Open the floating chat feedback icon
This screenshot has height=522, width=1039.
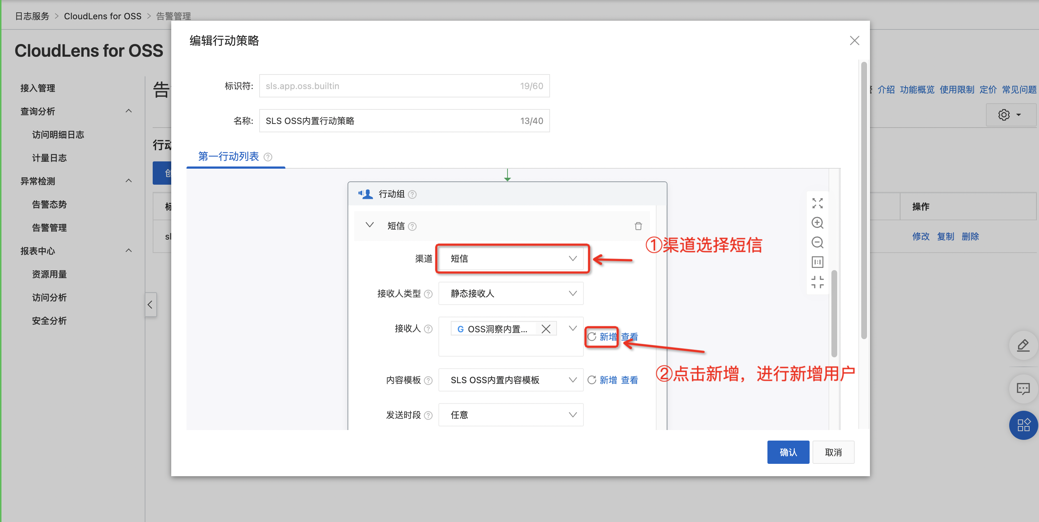1023,389
